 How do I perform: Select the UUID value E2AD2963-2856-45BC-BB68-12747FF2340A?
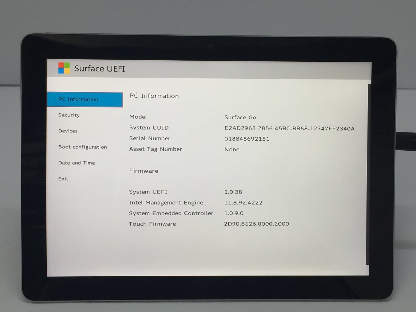tap(289, 129)
